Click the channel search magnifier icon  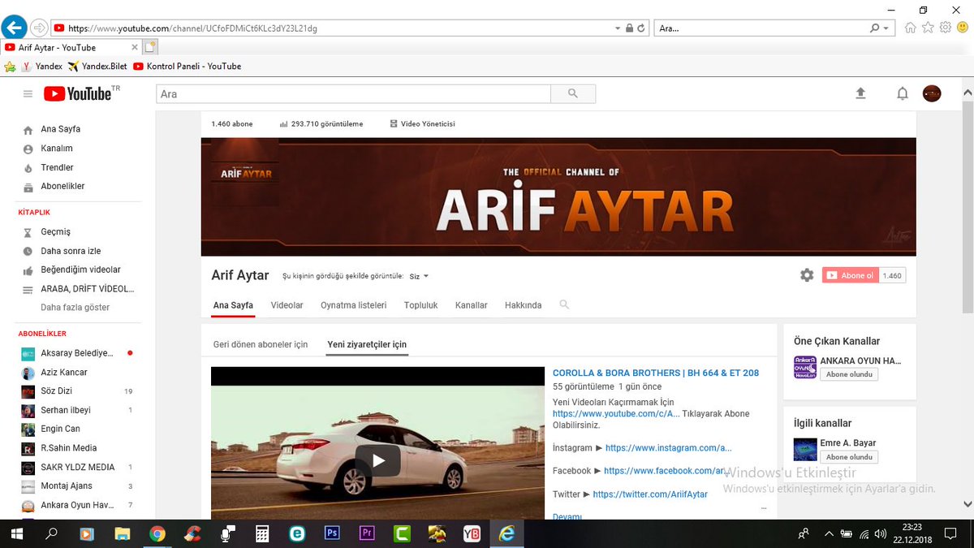tap(564, 305)
